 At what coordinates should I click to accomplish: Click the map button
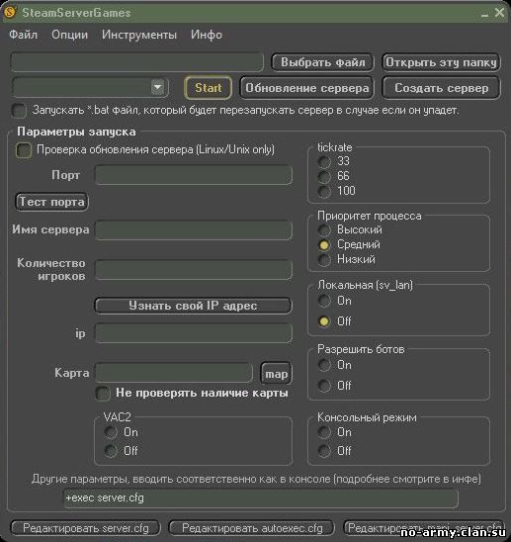pos(276,373)
